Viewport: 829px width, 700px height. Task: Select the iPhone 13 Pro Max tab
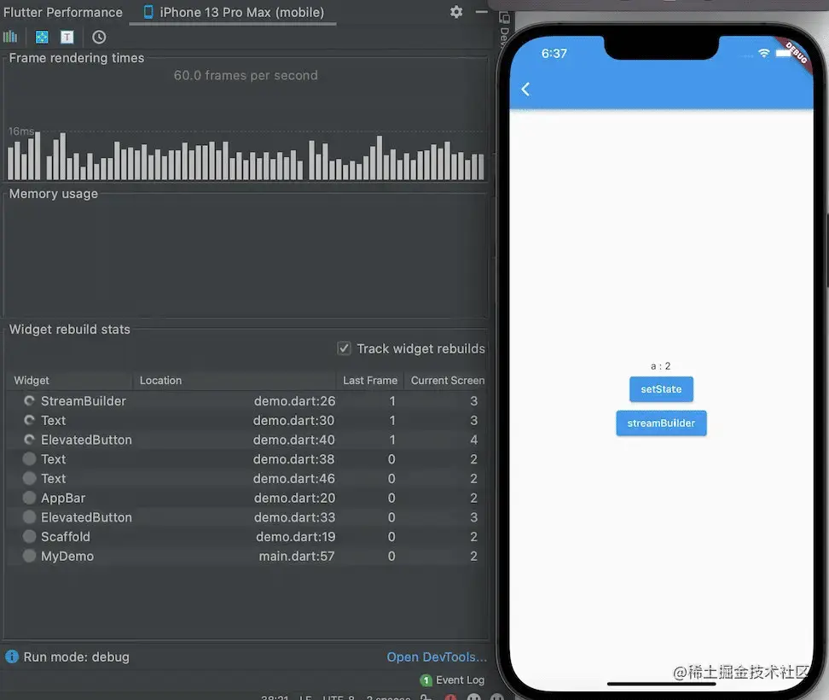233,12
